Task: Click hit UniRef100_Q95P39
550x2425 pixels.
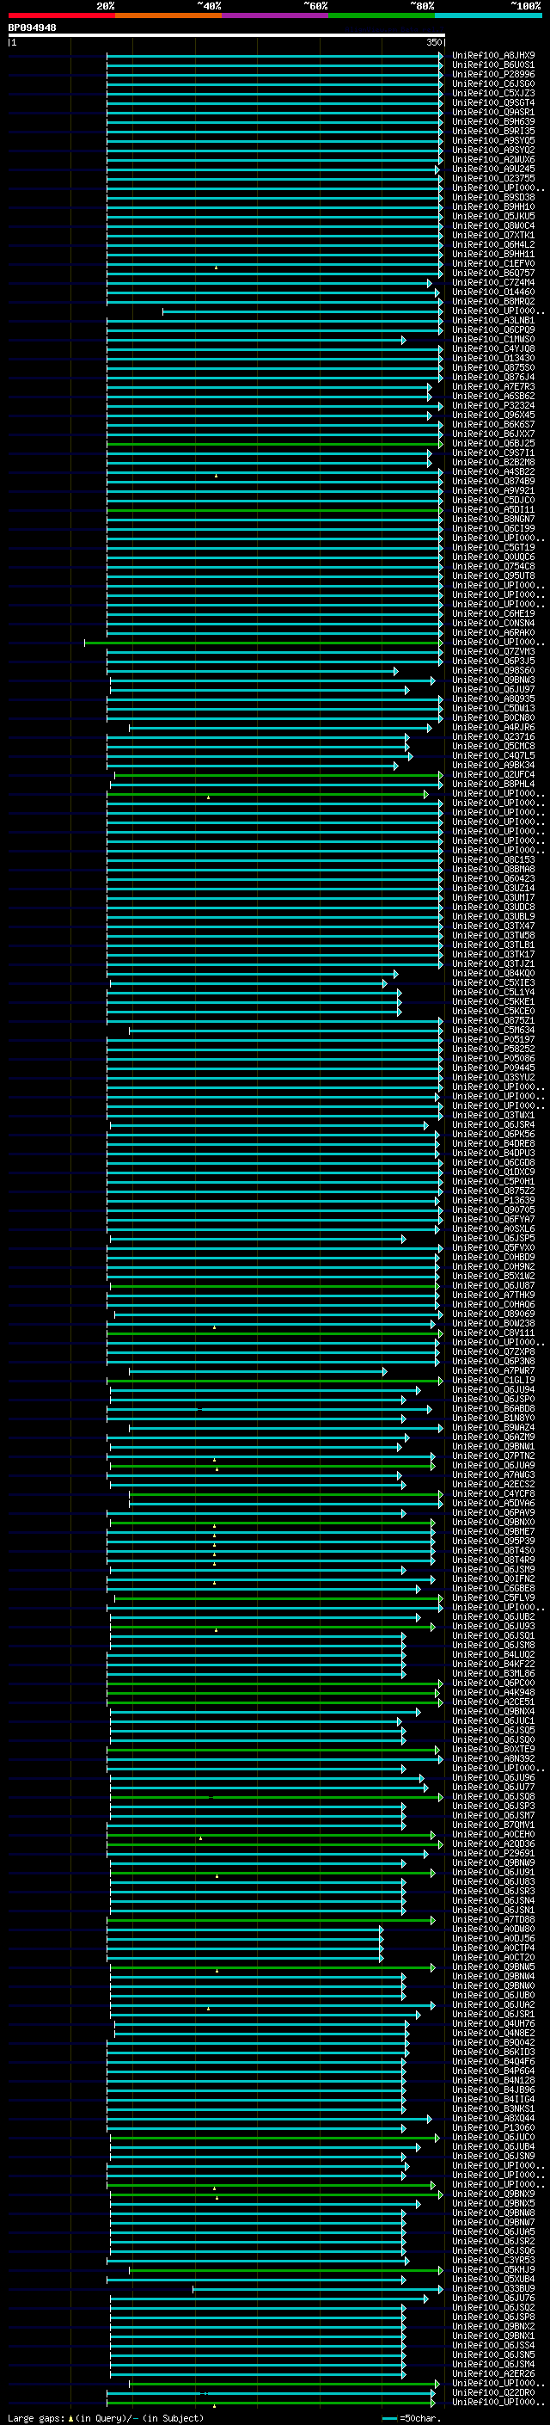Action: [493, 1541]
